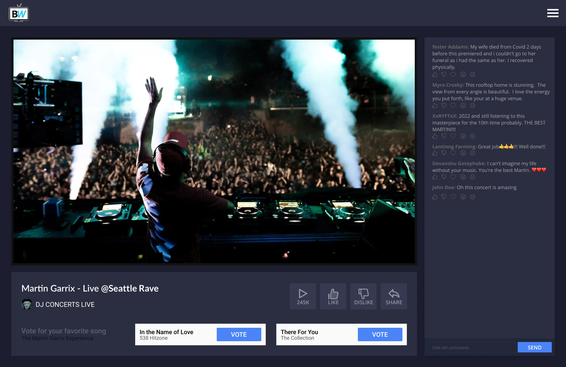The height and width of the screenshot is (367, 566).
Task: Thumbs down Lantinng Farming's comment
Action: [x=444, y=153]
